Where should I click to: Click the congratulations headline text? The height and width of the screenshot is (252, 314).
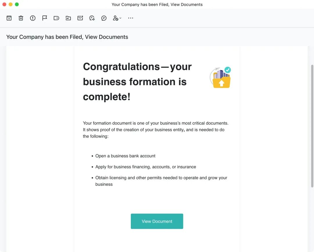(137, 82)
